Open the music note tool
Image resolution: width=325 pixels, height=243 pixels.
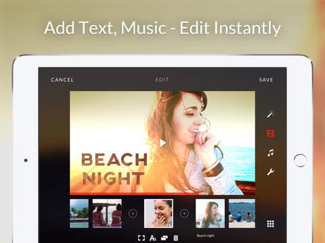click(270, 153)
